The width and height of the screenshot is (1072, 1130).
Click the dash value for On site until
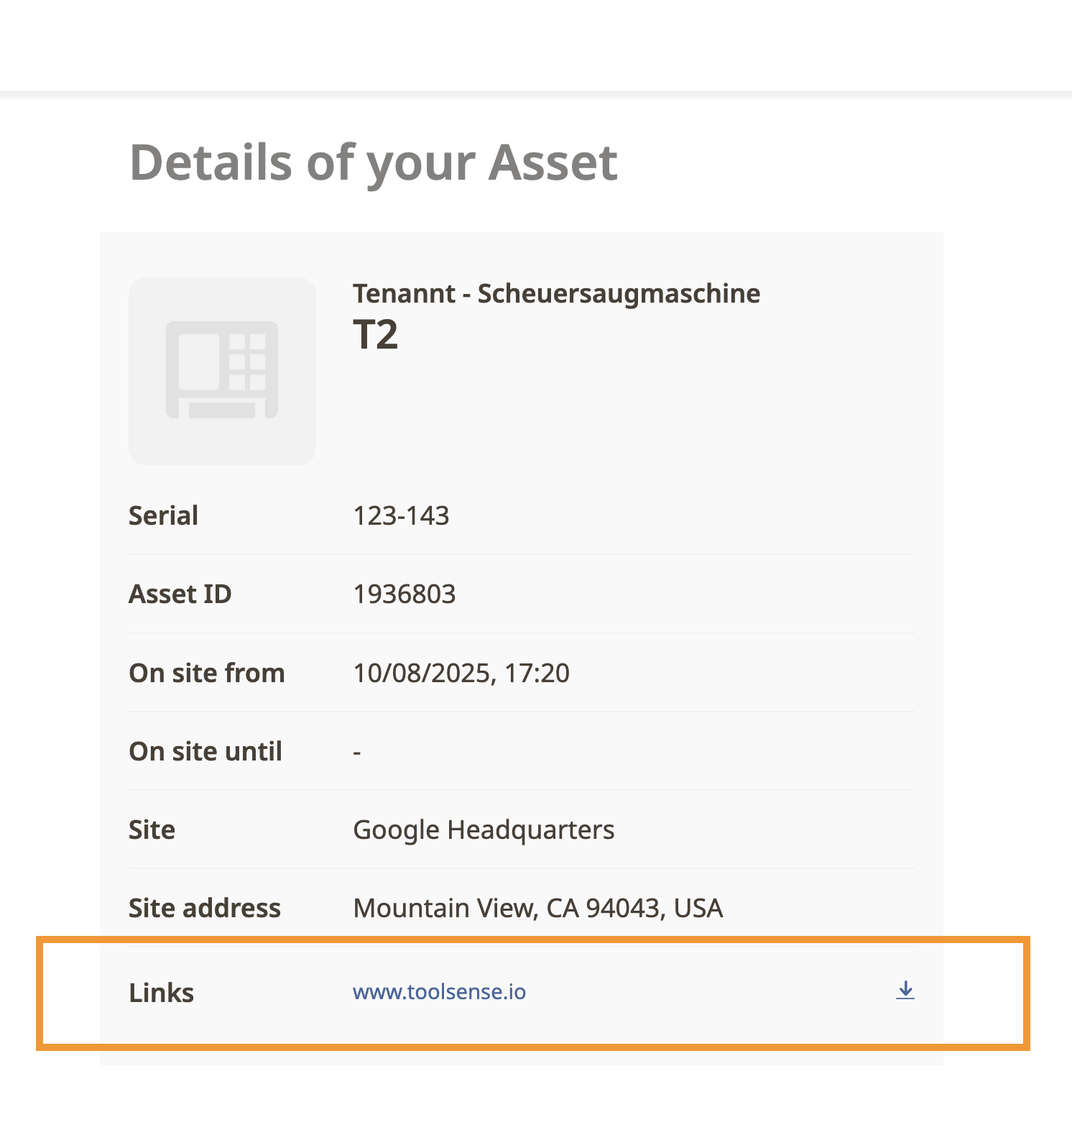coord(357,752)
